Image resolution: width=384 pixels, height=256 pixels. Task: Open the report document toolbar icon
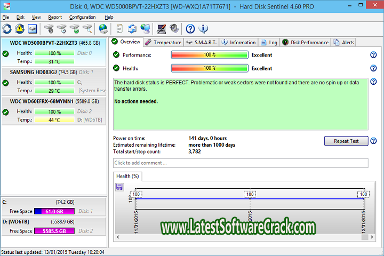coord(119,29)
